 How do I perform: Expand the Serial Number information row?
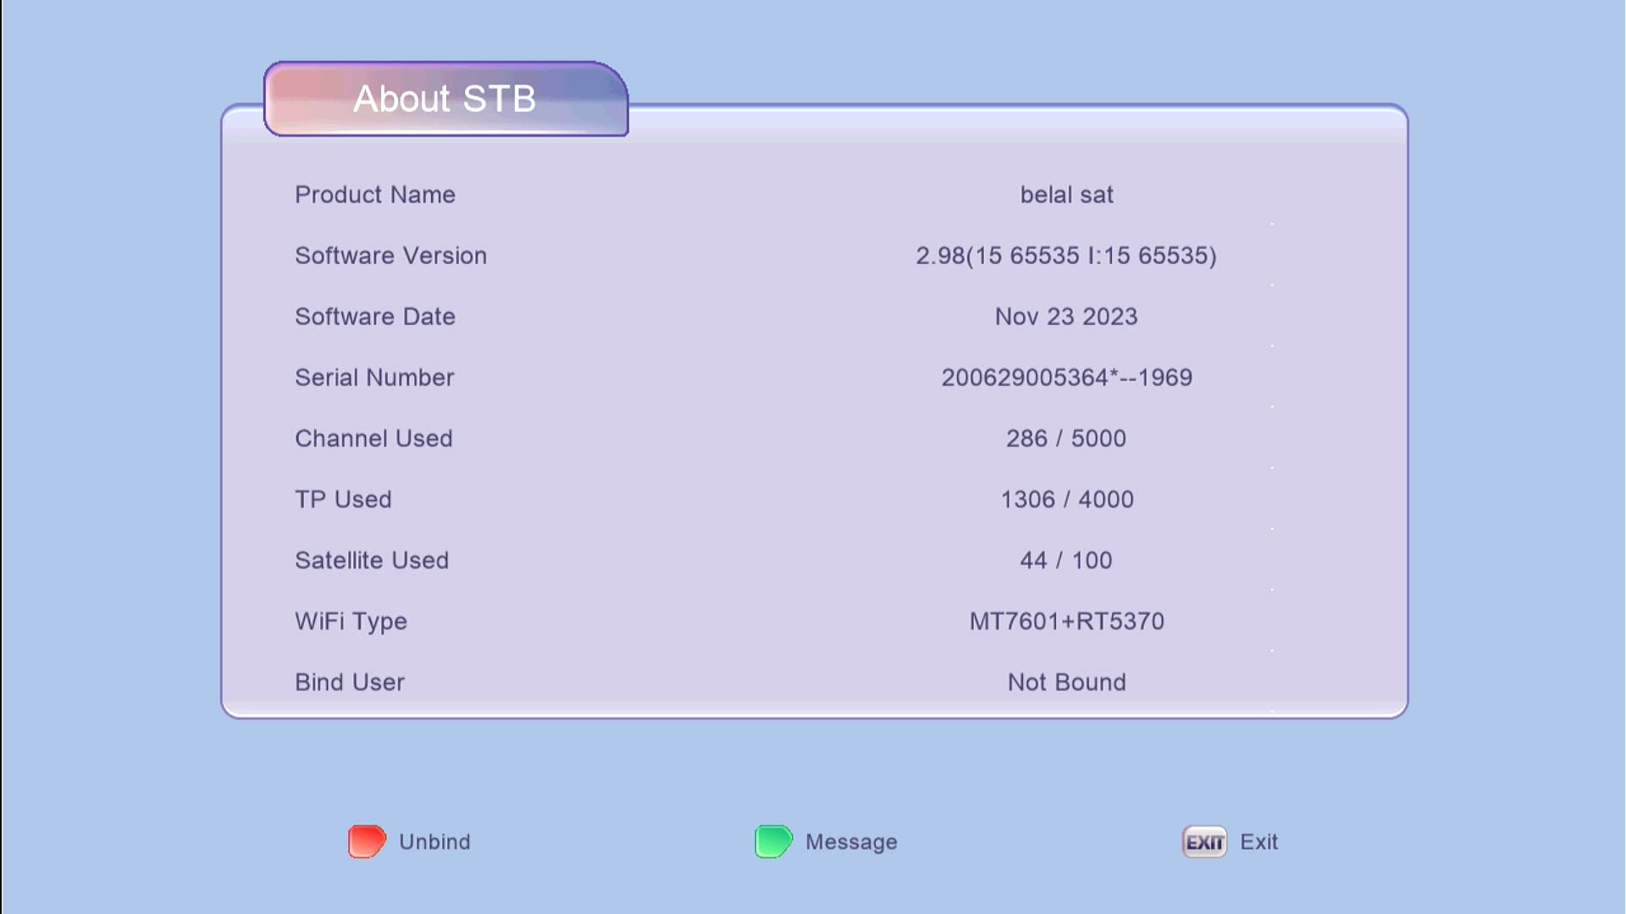(x=1065, y=377)
